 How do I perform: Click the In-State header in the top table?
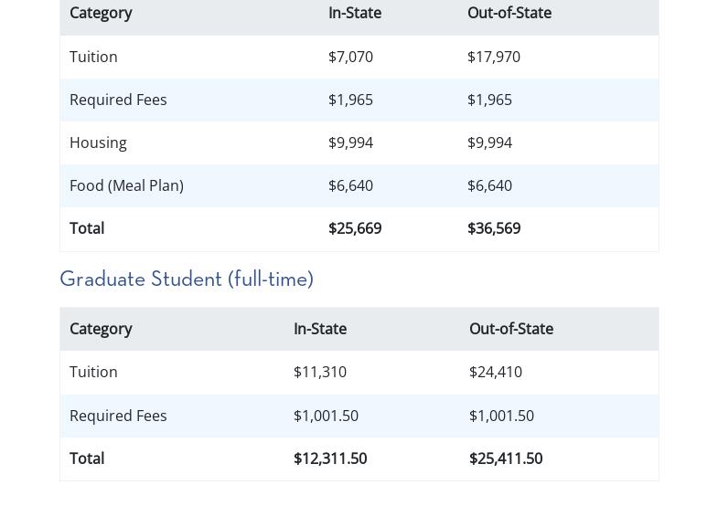(x=355, y=13)
